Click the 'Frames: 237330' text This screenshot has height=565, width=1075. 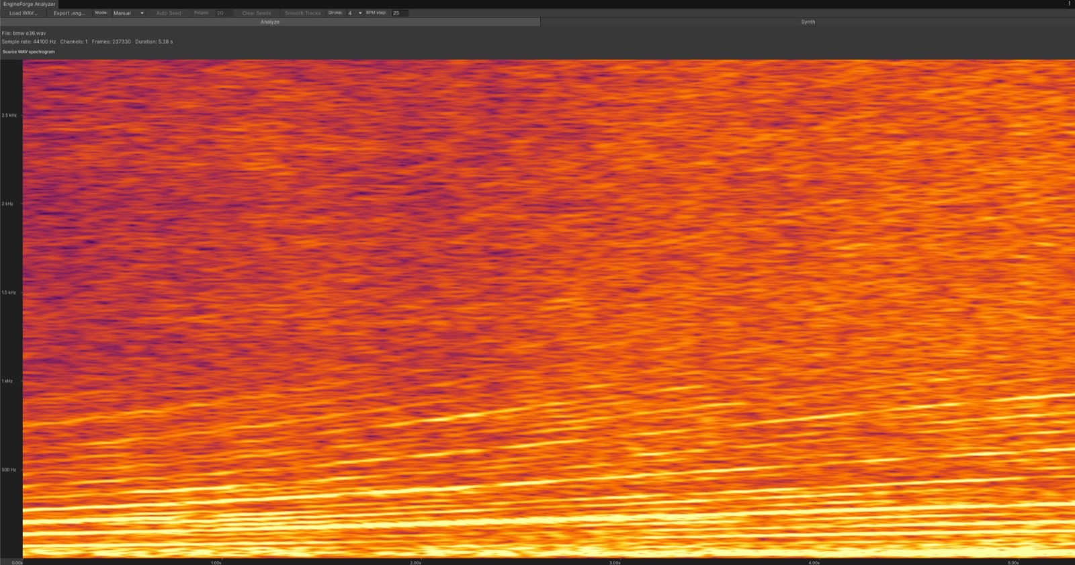(112, 42)
